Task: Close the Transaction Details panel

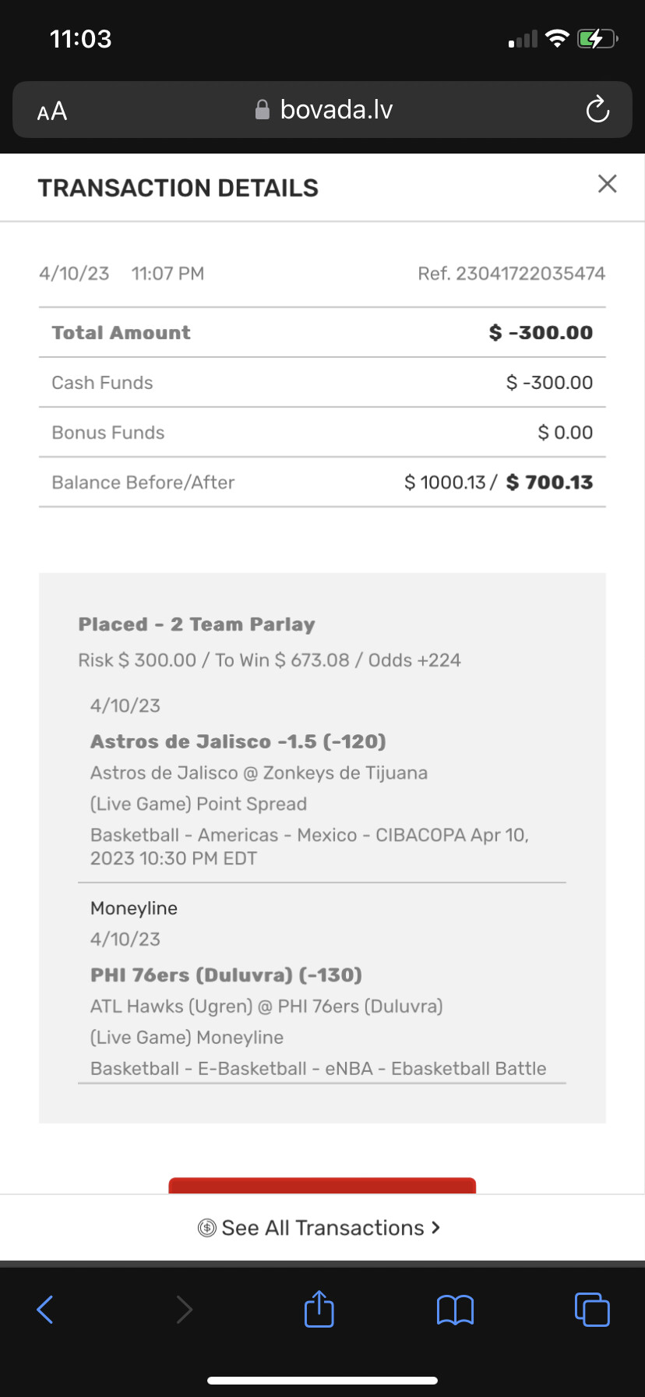Action: click(x=607, y=184)
